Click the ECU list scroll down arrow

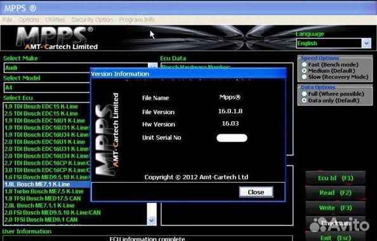click(152, 220)
